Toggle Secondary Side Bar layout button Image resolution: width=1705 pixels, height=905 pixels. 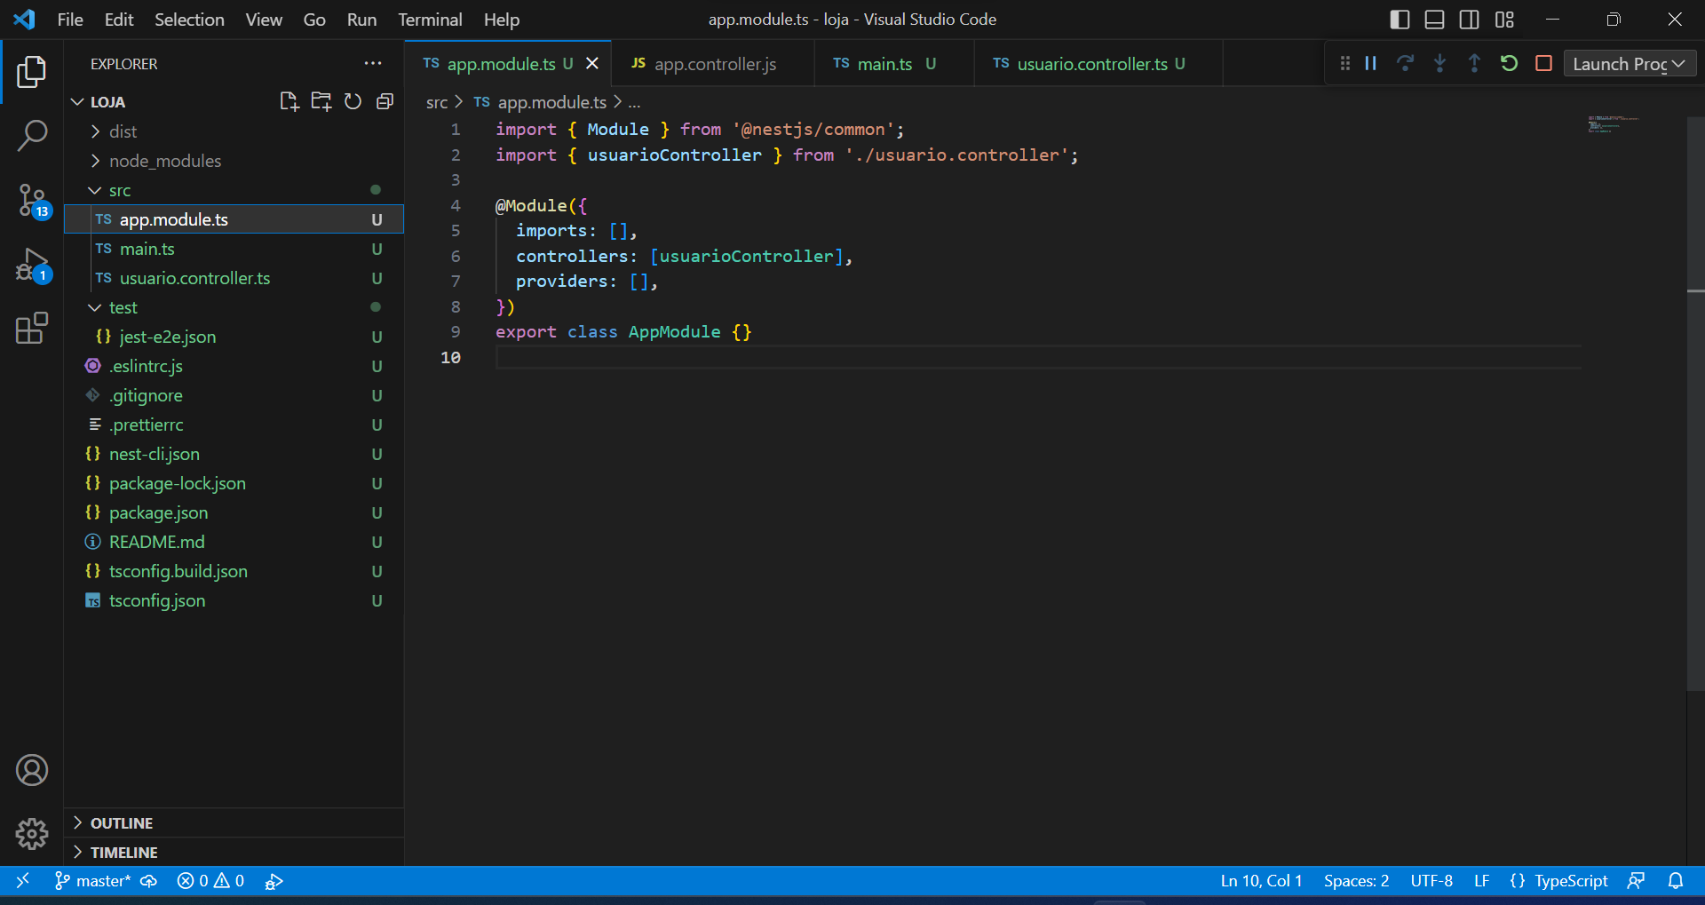pos(1469,20)
